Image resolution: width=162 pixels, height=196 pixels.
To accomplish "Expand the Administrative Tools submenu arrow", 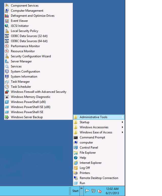I will tap(123, 117).
